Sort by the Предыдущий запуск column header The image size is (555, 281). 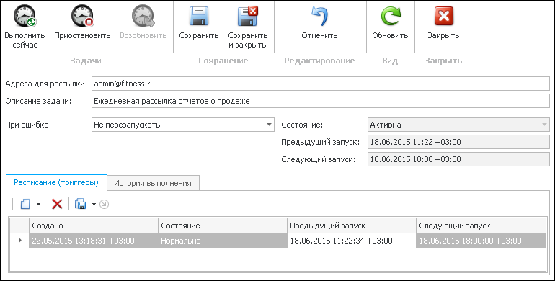click(352, 226)
